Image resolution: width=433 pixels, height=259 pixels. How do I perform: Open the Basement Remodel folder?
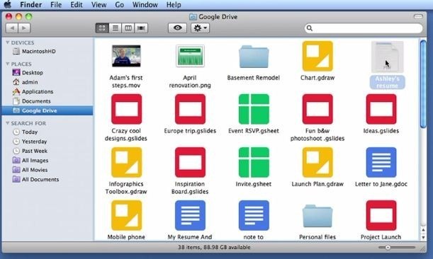point(254,57)
